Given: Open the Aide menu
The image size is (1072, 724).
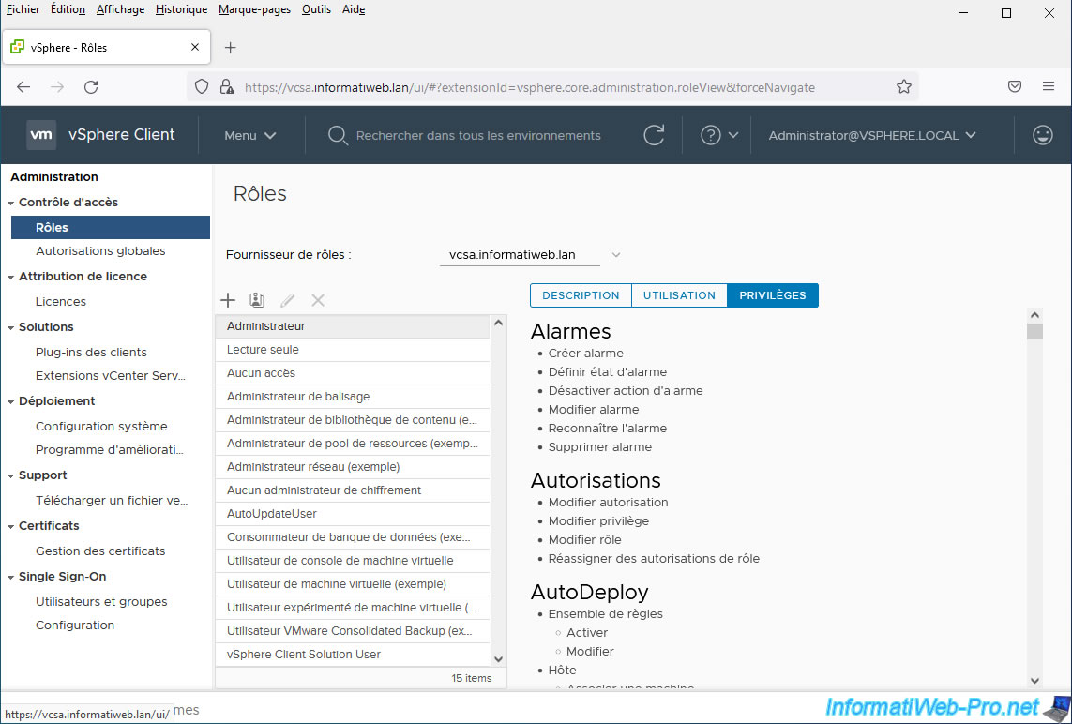Looking at the screenshot, I should (x=354, y=9).
